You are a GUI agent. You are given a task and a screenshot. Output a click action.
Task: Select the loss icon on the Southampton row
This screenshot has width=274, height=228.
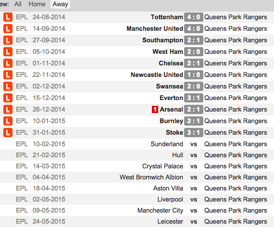pyautogui.click(x=8, y=40)
